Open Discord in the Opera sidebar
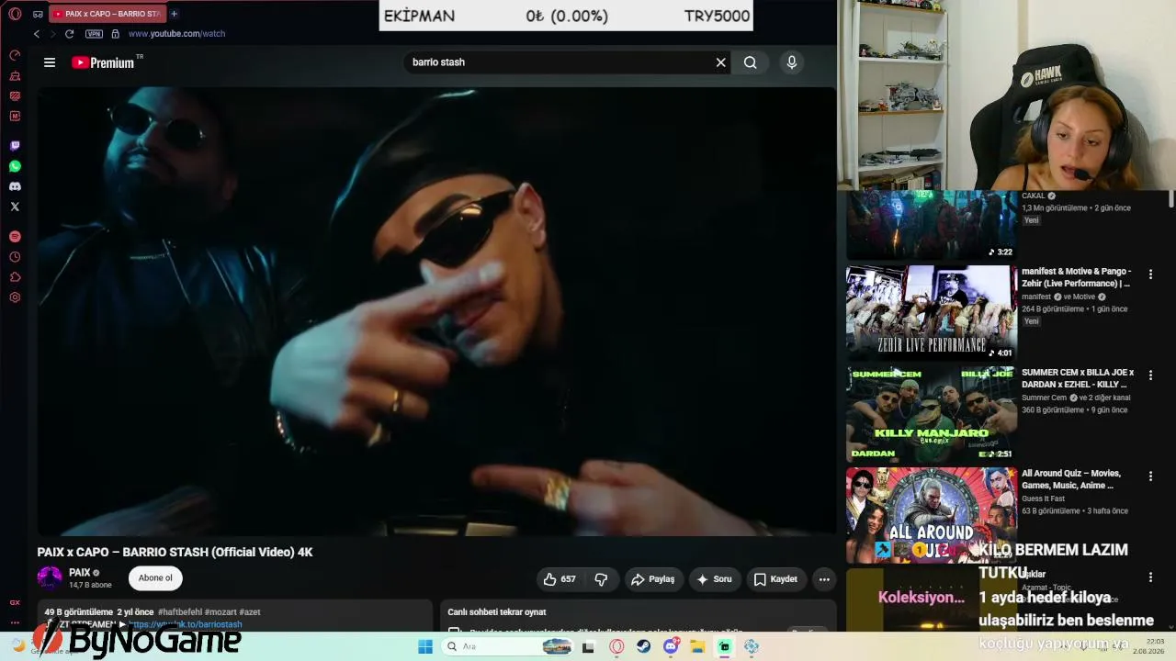1176x661 pixels. click(x=15, y=186)
